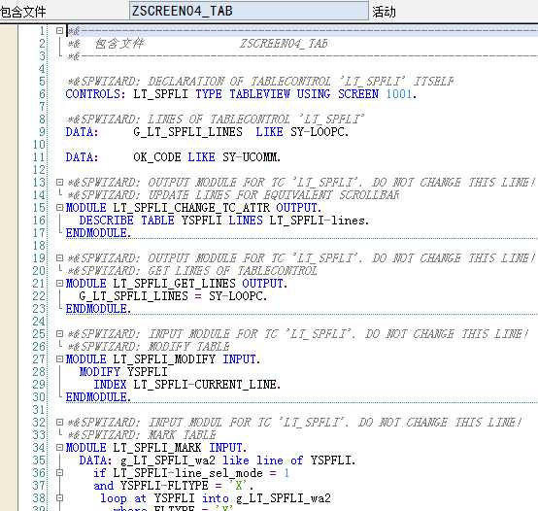Collapse the header comment block at line 1
Screen dimensions: 538x511
tap(59, 30)
